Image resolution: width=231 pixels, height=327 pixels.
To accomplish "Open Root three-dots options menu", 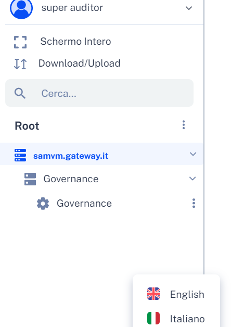I will click(x=184, y=125).
